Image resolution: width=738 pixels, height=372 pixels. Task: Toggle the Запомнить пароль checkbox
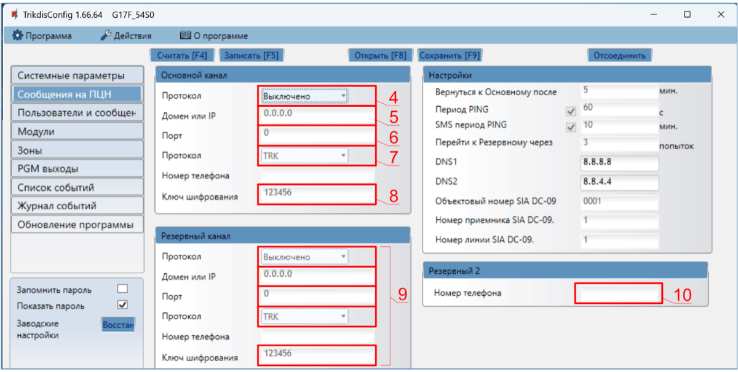122,289
